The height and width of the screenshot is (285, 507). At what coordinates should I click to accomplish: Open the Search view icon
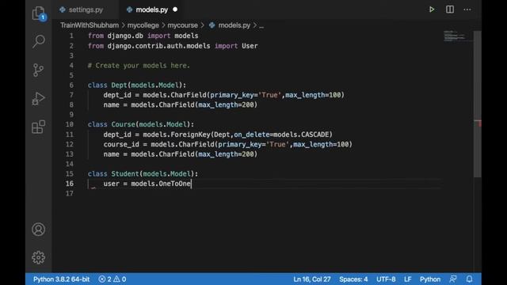click(39, 41)
